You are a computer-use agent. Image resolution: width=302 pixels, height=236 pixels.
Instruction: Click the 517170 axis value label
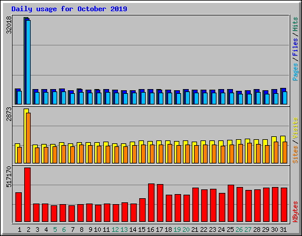pos(9,177)
